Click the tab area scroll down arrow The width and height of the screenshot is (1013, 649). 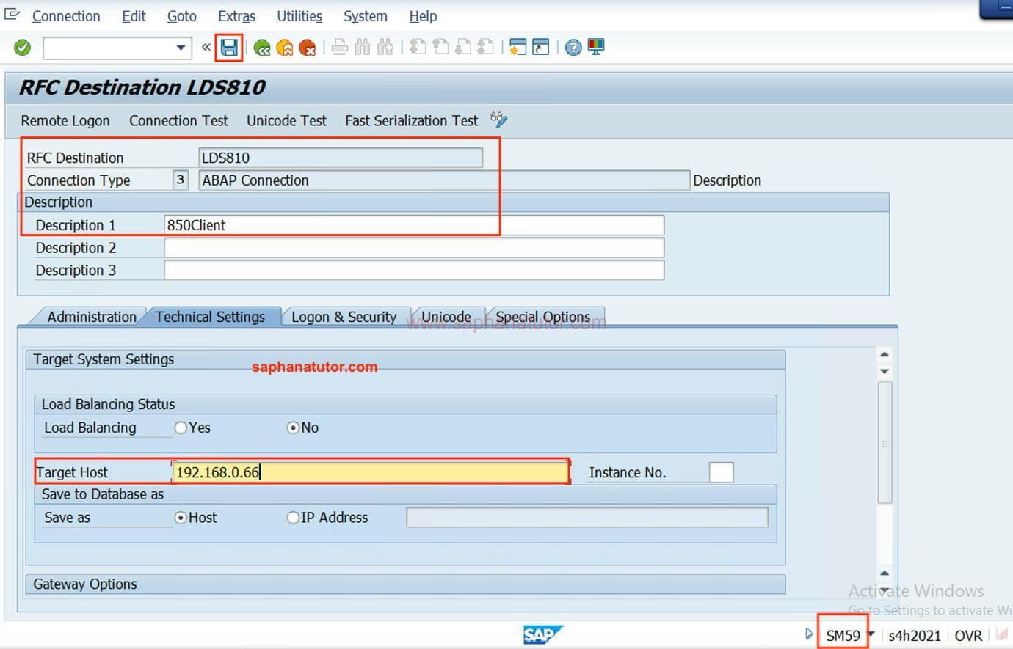(x=885, y=371)
